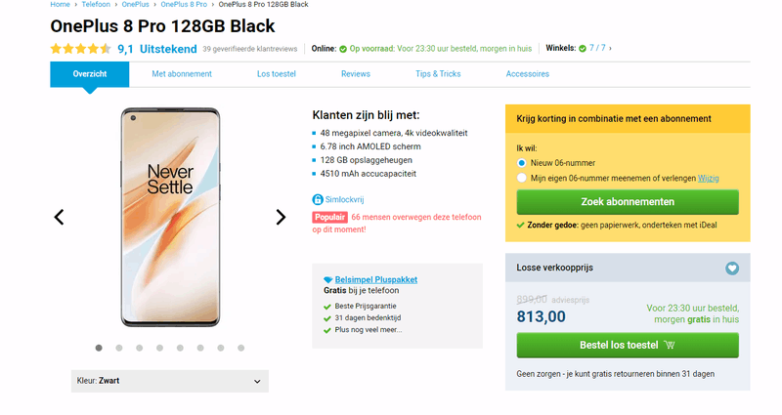Click the star rating icons
The width and height of the screenshot is (782, 415).
click(80, 48)
